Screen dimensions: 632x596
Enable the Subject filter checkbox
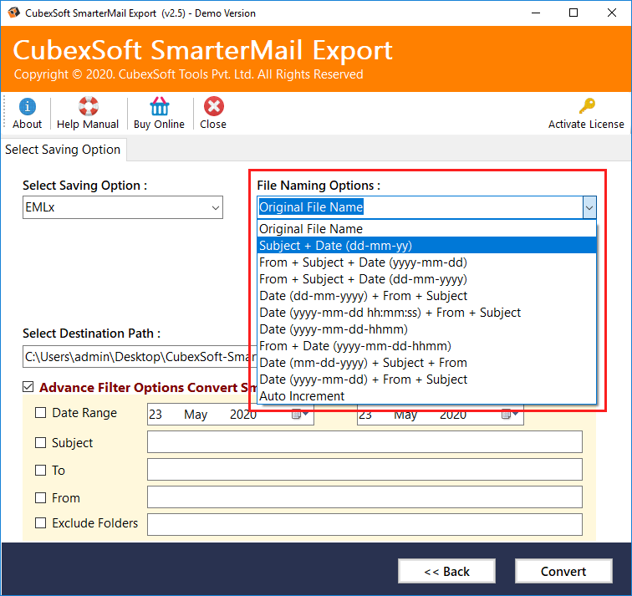click(40, 442)
